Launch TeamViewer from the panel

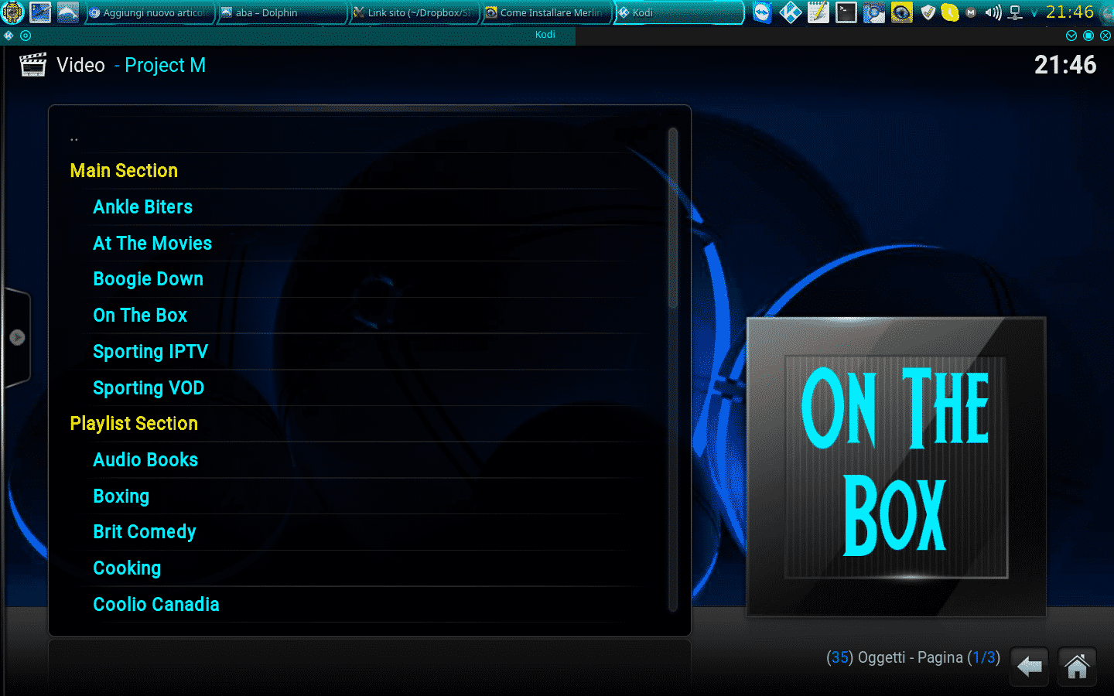coord(762,12)
